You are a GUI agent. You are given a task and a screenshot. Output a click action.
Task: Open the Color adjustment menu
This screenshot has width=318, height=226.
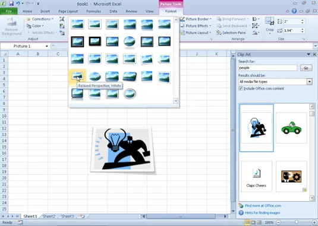[35, 26]
